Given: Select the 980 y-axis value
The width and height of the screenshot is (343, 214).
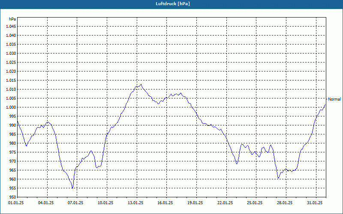Looking at the screenshot, I should pos(13,143).
